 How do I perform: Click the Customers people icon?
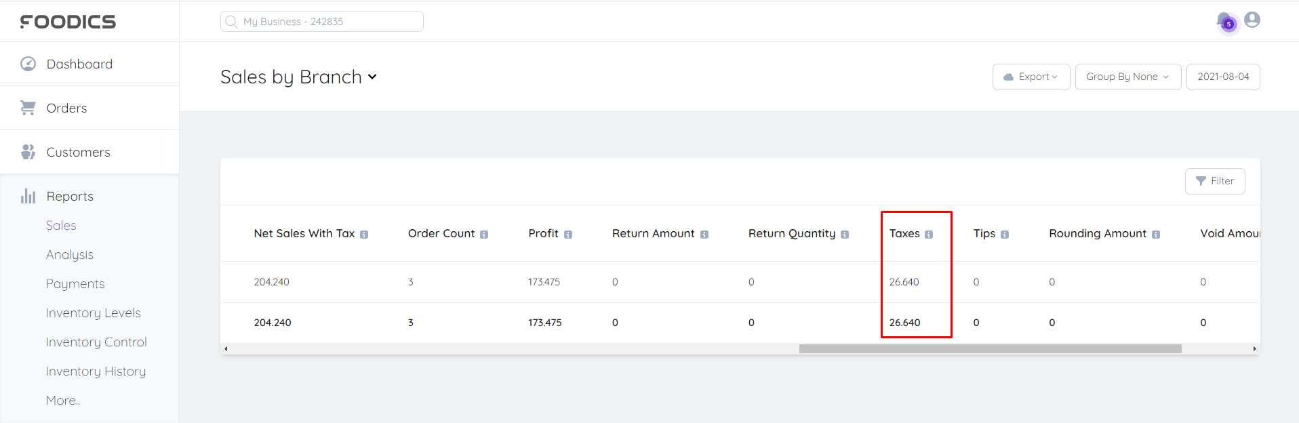coord(28,152)
